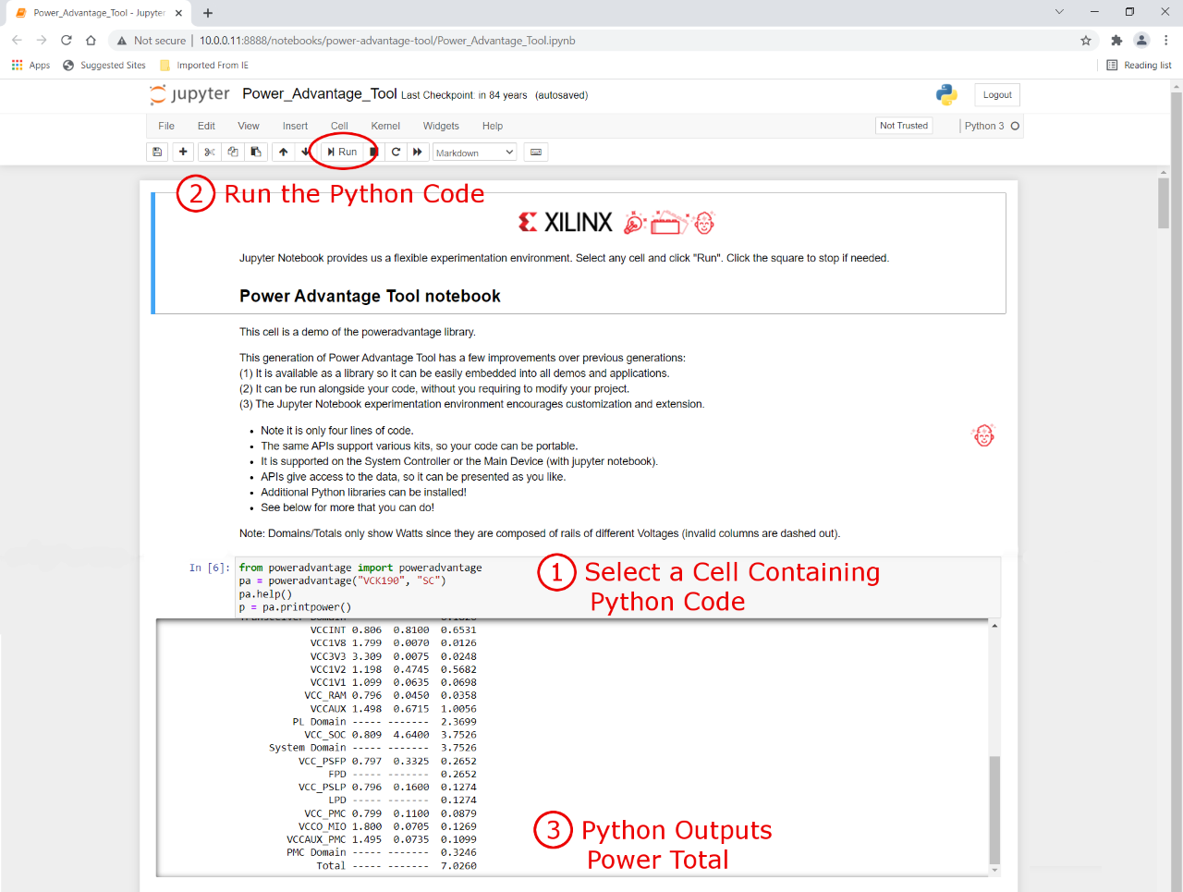The width and height of the screenshot is (1183, 892).
Task: Open the View menu
Action: 249,126
